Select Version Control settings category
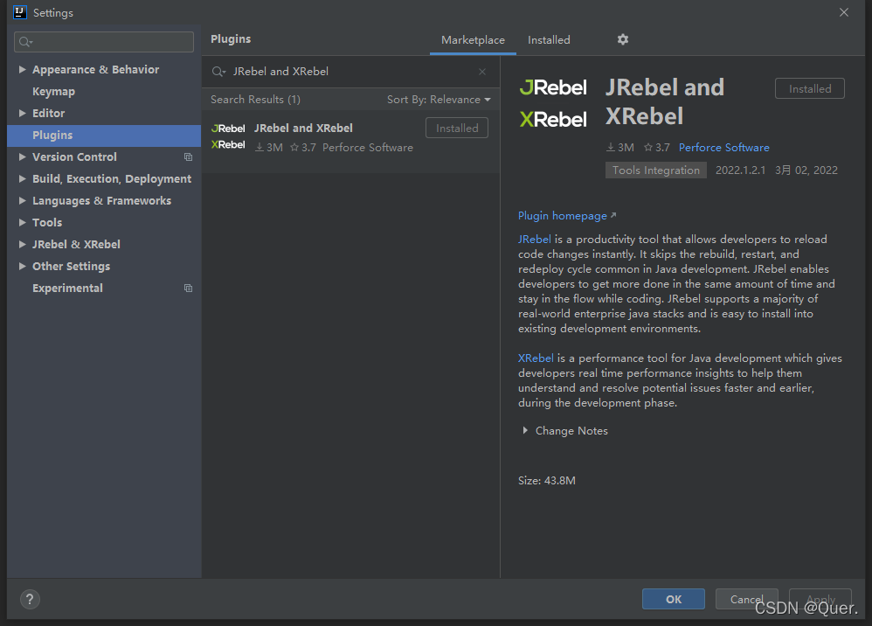Screen dimensions: 872x626 (x=74, y=156)
